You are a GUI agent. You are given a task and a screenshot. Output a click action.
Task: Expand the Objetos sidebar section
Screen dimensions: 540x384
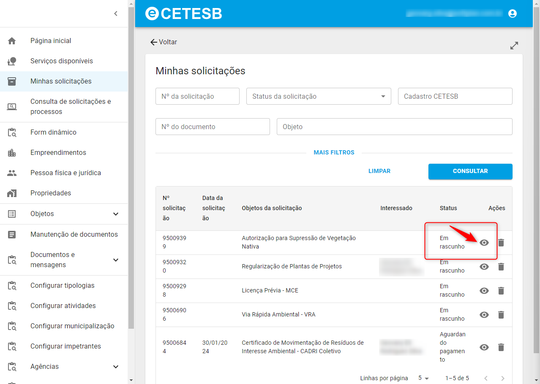pos(64,214)
